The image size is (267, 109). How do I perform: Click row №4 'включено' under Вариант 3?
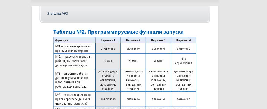click(158, 99)
